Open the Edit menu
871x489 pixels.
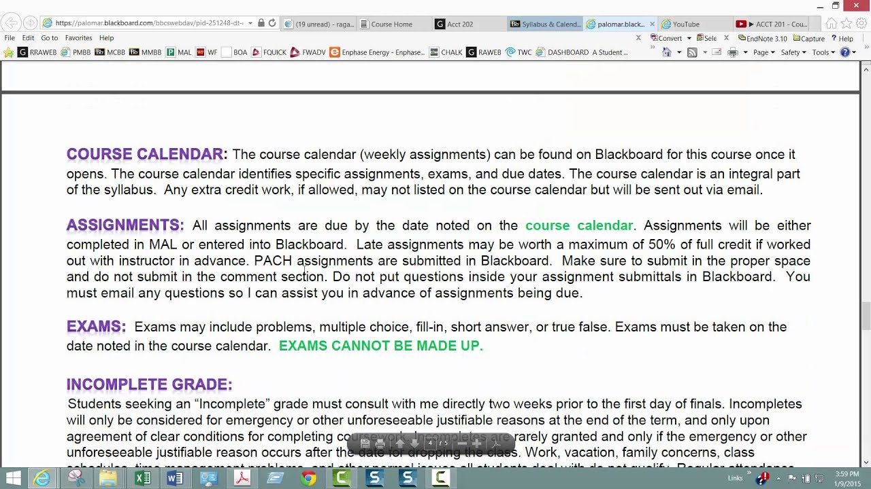28,38
